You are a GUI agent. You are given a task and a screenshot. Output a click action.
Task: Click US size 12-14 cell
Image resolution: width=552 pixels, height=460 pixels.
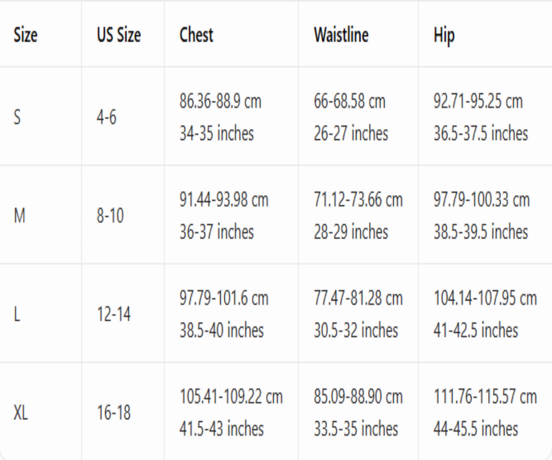pyautogui.click(x=114, y=314)
